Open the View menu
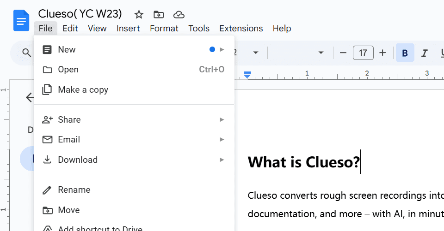 point(97,29)
